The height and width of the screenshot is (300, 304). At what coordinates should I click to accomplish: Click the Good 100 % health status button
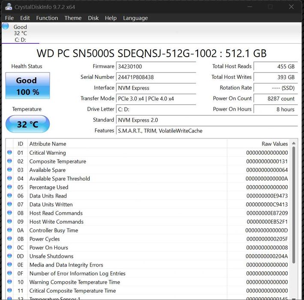[x=28, y=86]
